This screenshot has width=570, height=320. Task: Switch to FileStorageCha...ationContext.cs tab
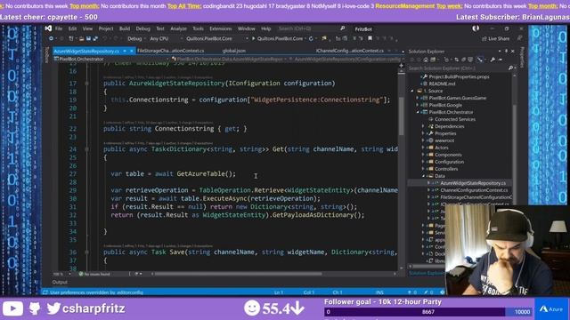point(170,52)
